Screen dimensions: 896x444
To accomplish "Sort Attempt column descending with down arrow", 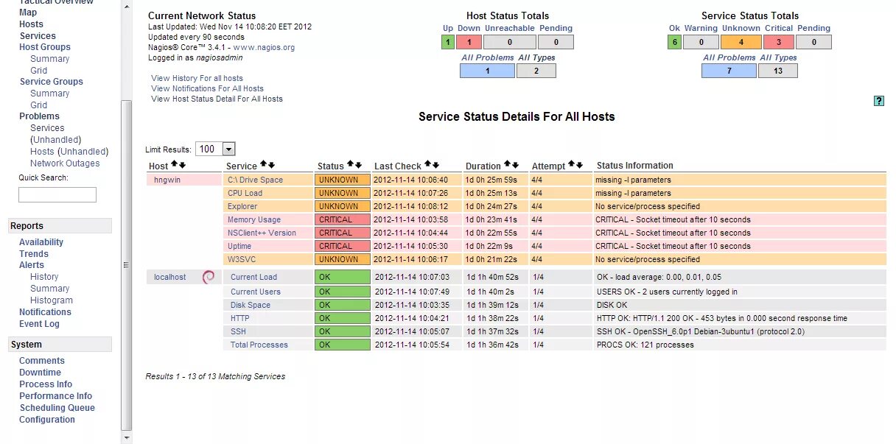I will (579, 165).
